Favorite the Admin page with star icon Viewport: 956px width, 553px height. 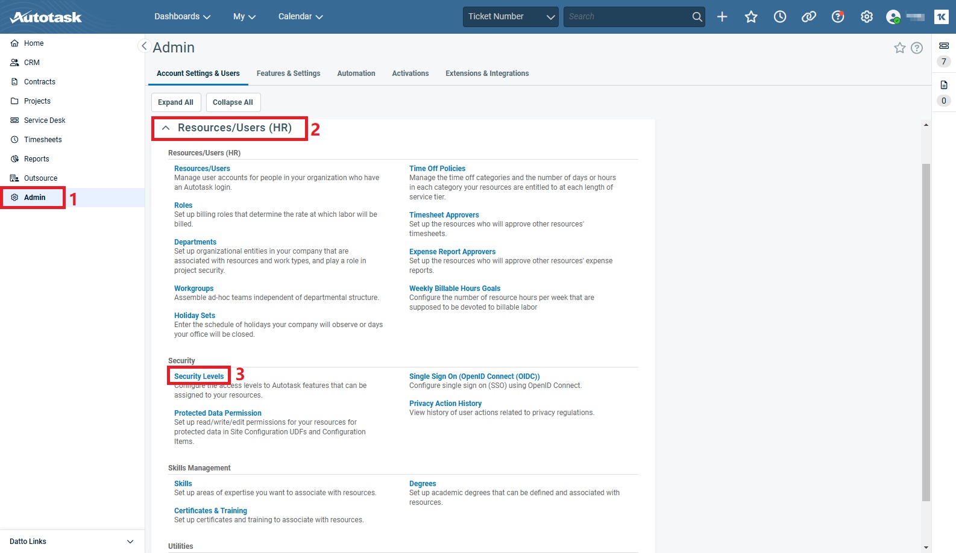pyautogui.click(x=900, y=48)
